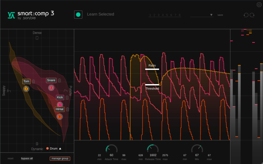
Task: Click the Attack Time knob
Action: click(x=111, y=149)
